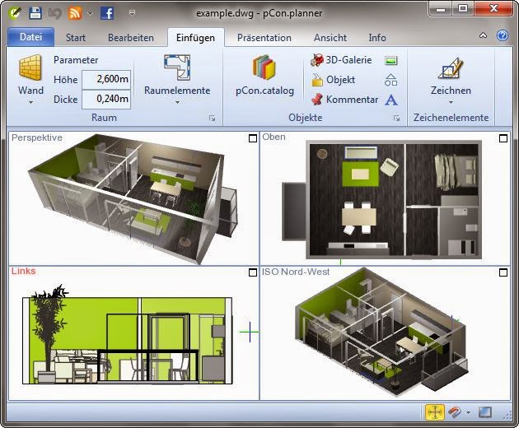Expand the Raumelemente dropdown arrow

177,103
